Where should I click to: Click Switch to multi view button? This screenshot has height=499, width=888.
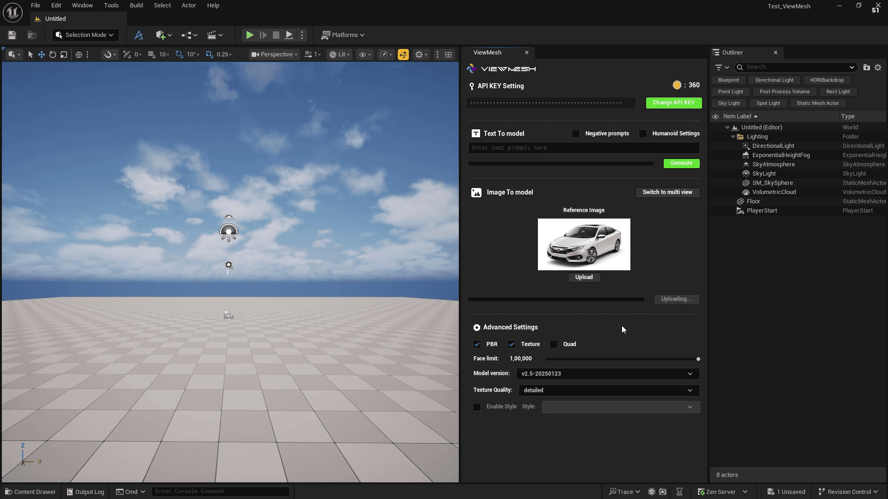pos(667,192)
